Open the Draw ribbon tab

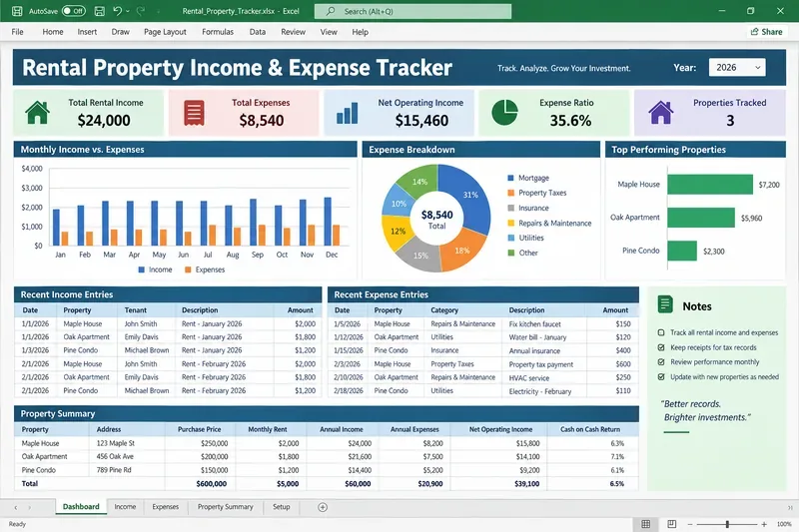[x=120, y=32]
